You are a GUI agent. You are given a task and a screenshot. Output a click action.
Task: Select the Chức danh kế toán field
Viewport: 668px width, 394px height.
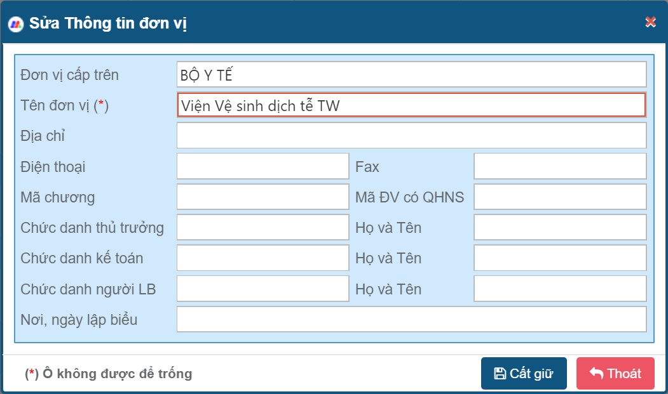pyautogui.click(x=262, y=258)
